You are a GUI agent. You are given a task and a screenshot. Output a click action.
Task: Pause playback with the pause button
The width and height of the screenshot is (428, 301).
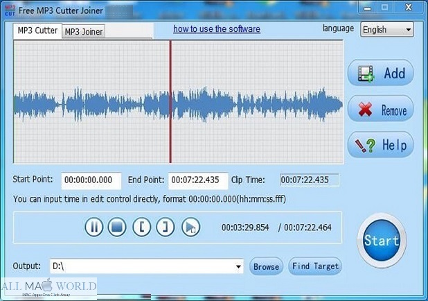pyautogui.click(x=94, y=227)
